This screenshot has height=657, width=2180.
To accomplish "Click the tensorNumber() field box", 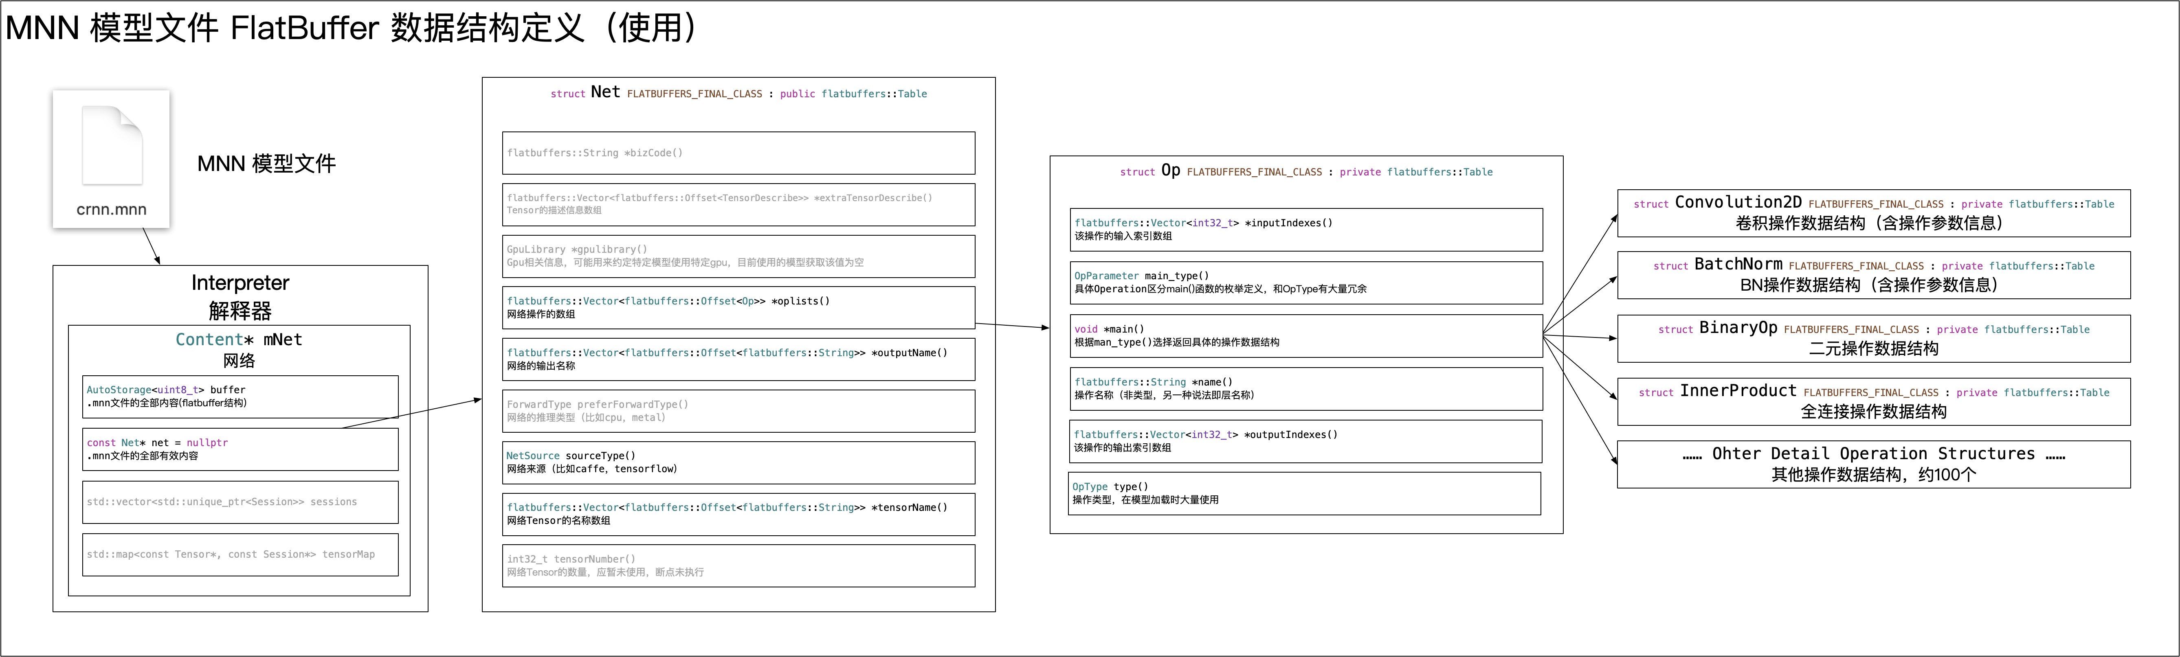I will click(x=738, y=566).
